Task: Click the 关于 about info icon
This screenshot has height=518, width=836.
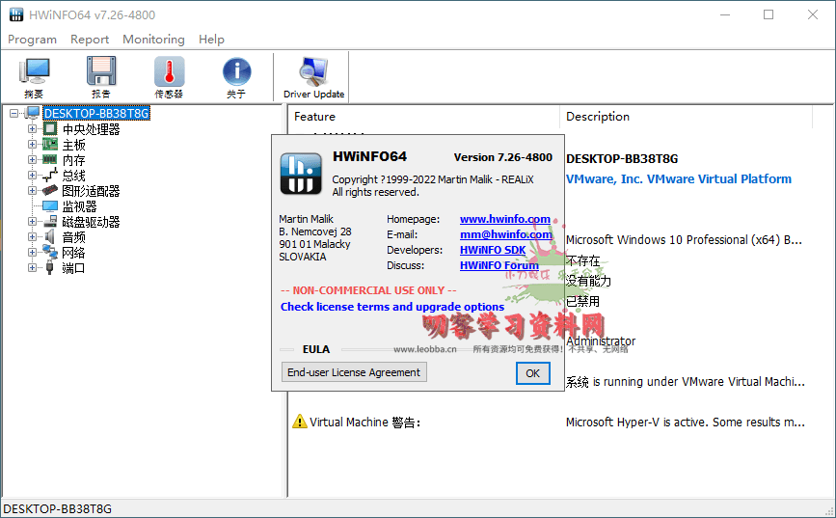Action: tap(236, 77)
